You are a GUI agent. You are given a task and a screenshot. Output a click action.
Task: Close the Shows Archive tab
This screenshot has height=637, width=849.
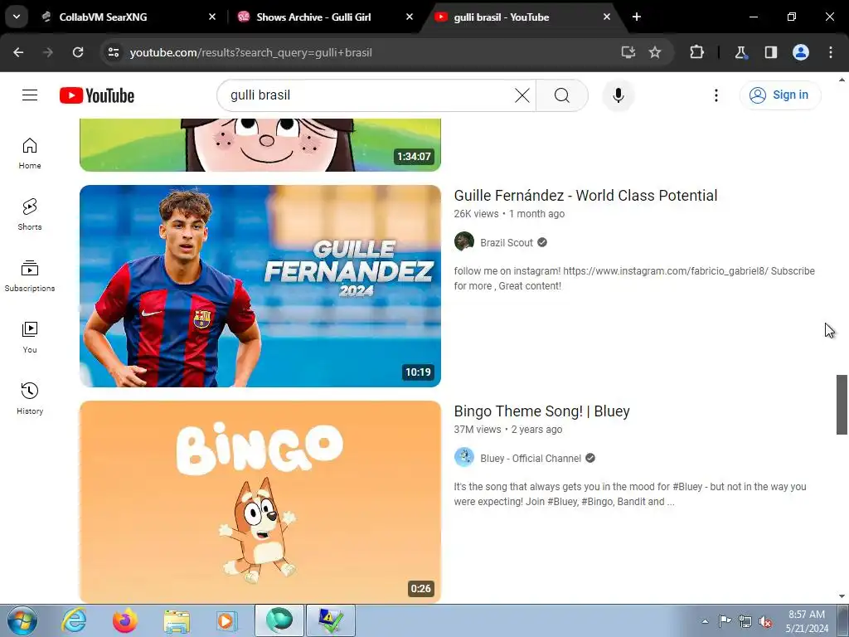click(x=410, y=17)
